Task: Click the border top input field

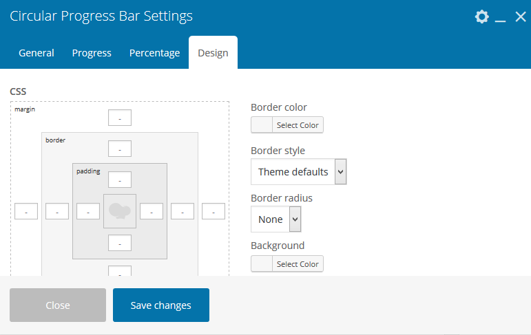Action: 120,149
